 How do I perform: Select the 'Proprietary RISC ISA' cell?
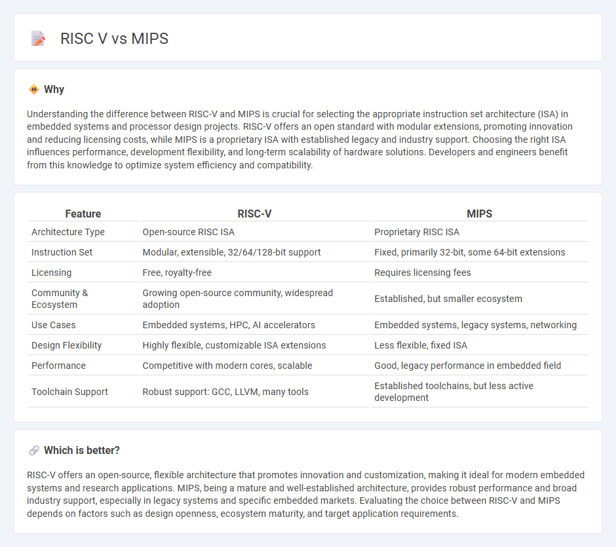tap(417, 232)
